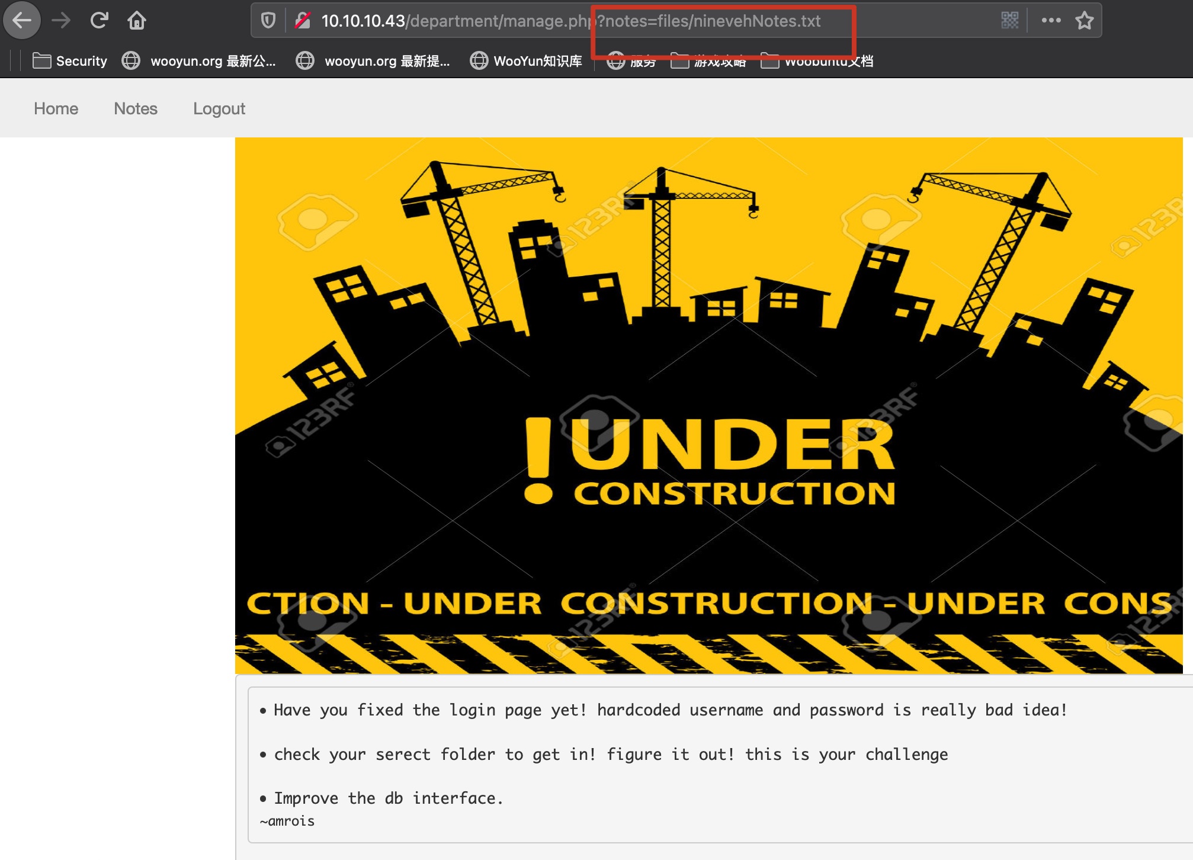Click the insecure connection lock icon
1193x860 pixels.
303,21
